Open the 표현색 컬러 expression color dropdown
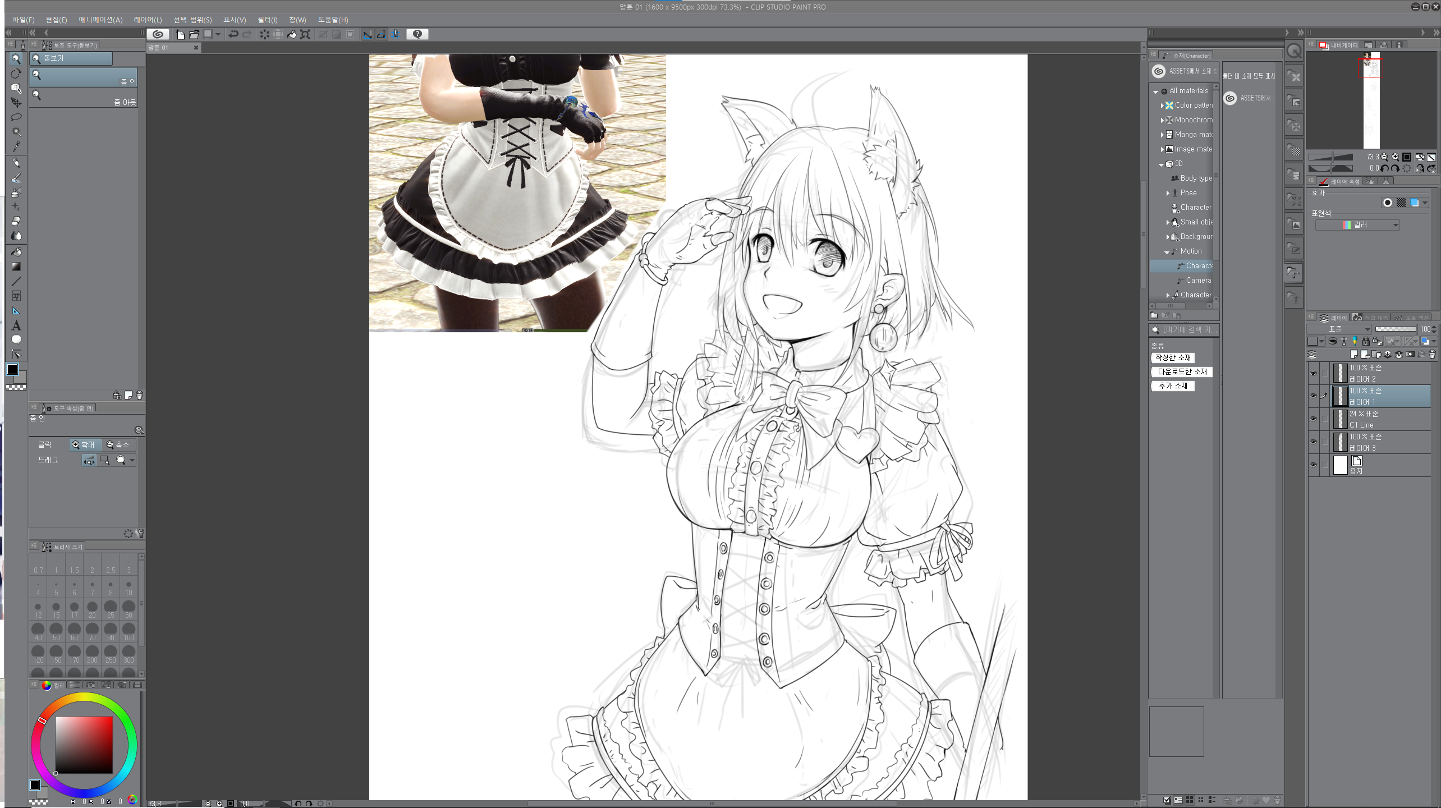 pyautogui.click(x=1357, y=225)
